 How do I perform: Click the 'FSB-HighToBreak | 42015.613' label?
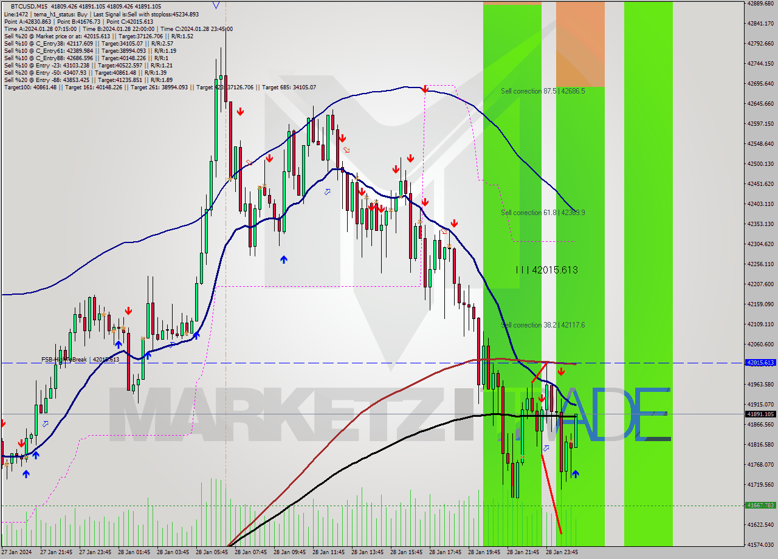coord(80,360)
